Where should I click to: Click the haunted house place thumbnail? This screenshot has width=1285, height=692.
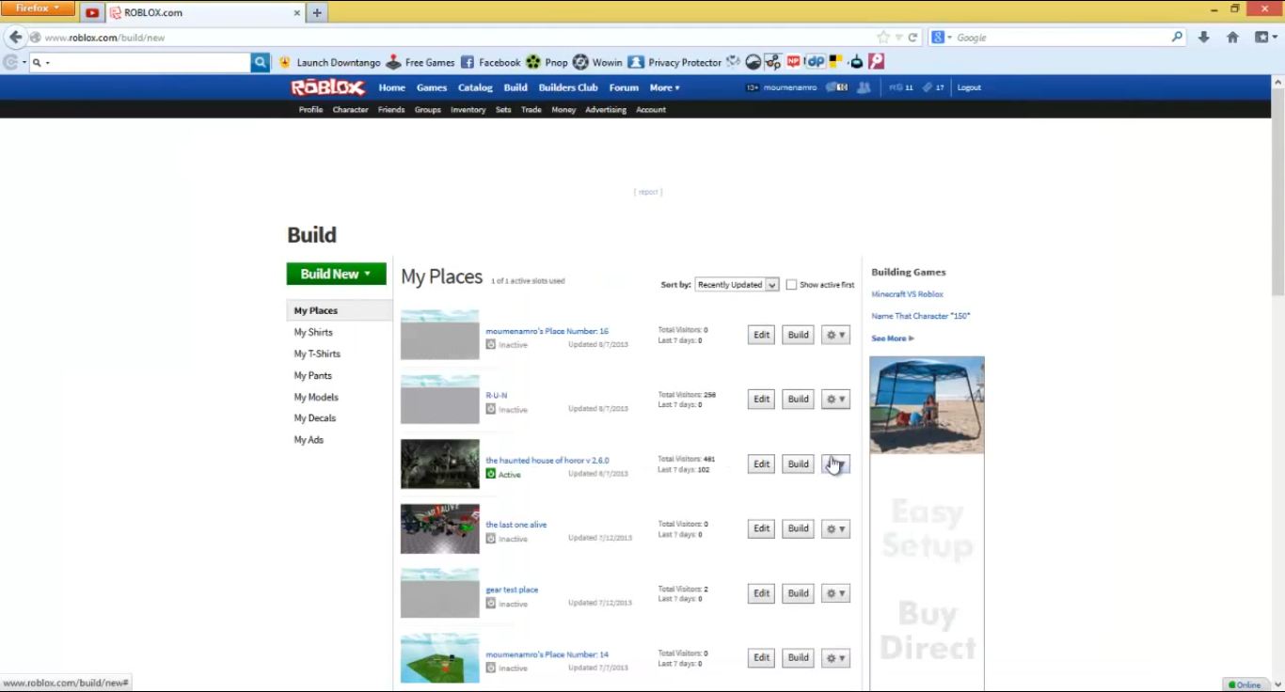point(439,464)
